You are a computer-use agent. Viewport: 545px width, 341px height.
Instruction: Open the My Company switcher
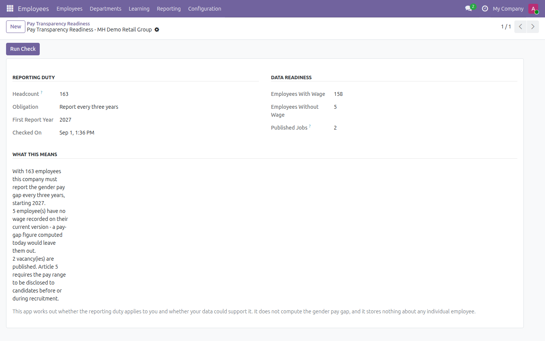click(x=508, y=9)
